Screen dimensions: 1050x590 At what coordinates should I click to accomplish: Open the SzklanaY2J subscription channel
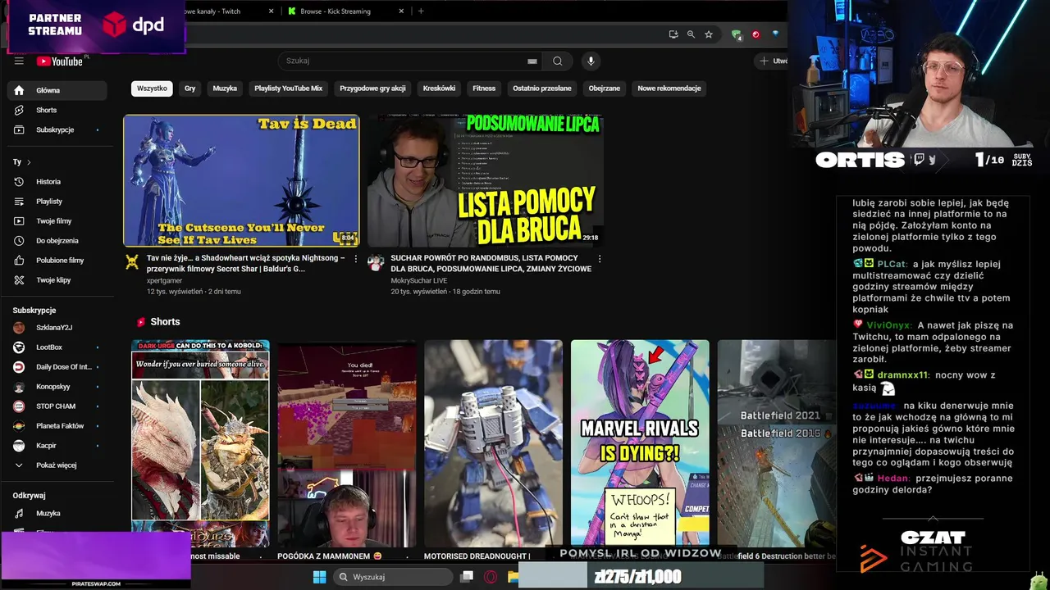coord(57,328)
